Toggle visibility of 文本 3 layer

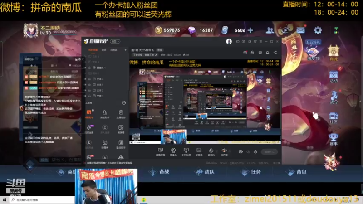(x=85, y=96)
